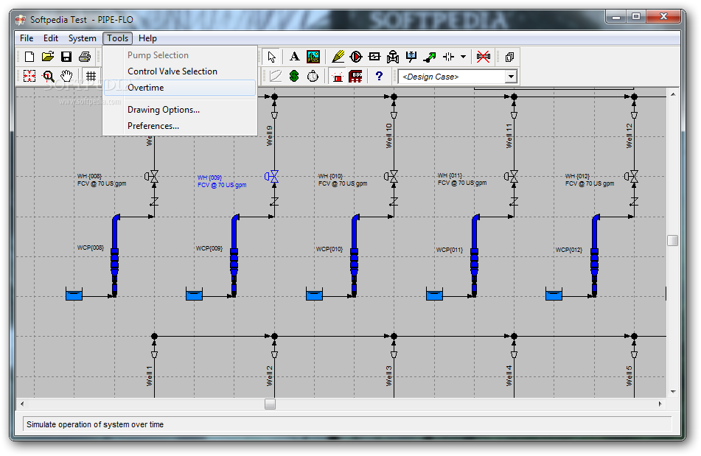Viewport: 701px width, 456px height.
Task: Select the Zoom to extents red-arrows icon
Action: [29, 76]
